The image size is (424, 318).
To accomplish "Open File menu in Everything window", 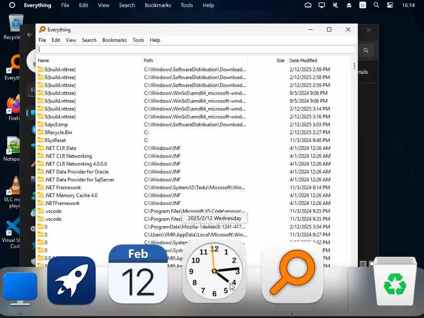I will 42,40.
